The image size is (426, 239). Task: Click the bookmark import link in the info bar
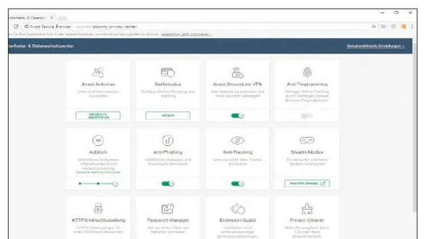(x=186, y=34)
